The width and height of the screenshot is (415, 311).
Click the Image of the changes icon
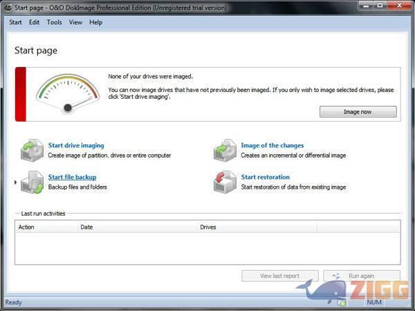click(225, 150)
